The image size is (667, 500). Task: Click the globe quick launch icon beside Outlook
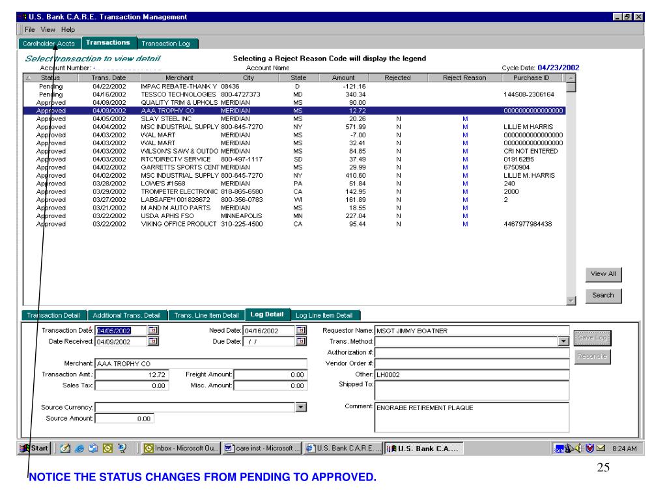tap(122, 448)
